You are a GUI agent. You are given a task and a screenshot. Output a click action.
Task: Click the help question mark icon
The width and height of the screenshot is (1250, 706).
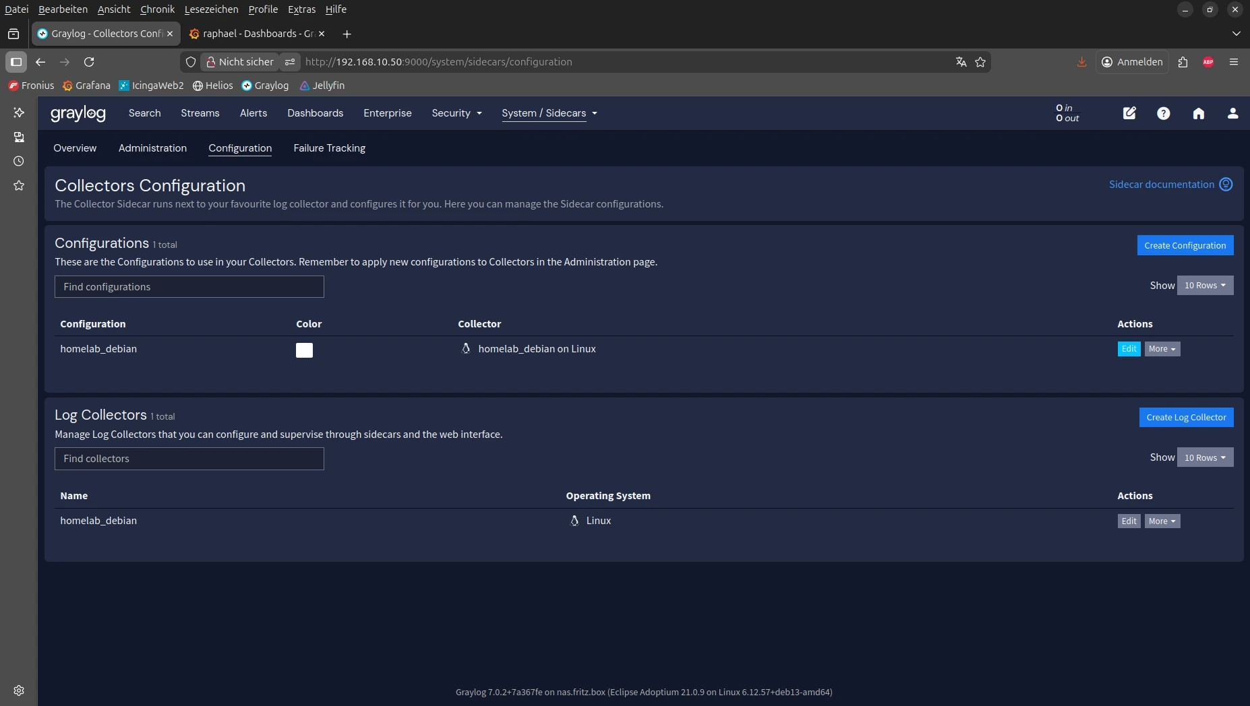(1163, 113)
